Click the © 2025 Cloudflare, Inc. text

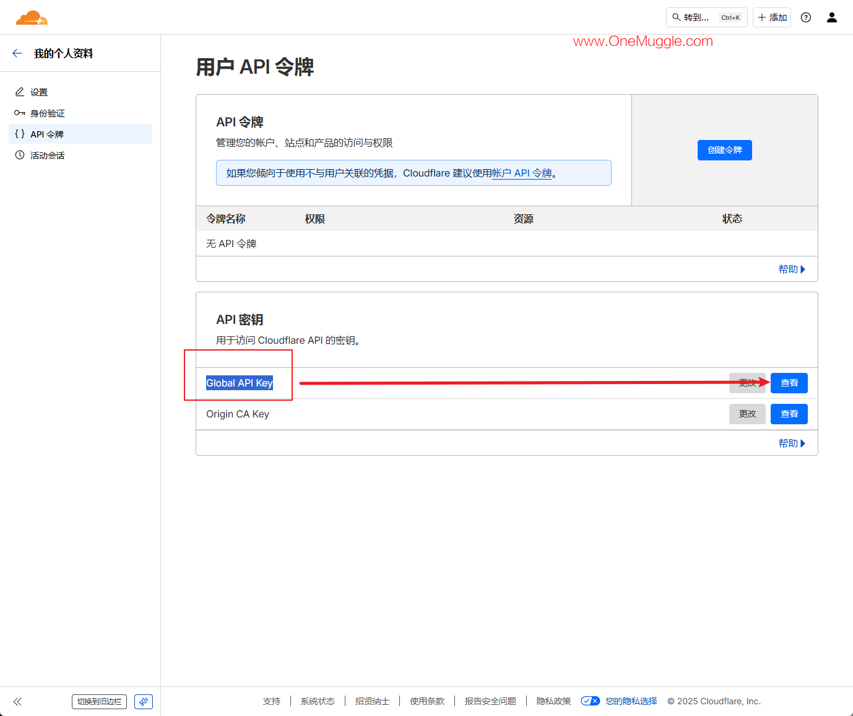714,701
